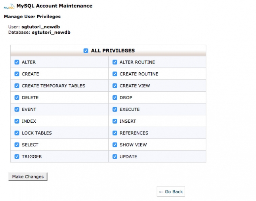Click the MySQL logo icon
The height and width of the screenshot is (201, 256).
click(9, 6)
